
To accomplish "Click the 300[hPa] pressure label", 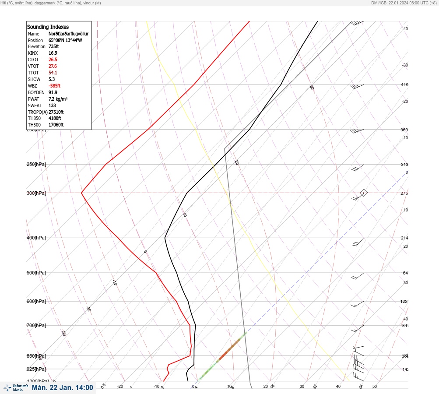I will [36, 193].
